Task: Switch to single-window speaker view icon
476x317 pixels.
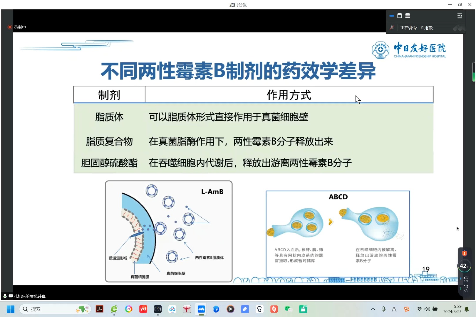Action: click(400, 16)
